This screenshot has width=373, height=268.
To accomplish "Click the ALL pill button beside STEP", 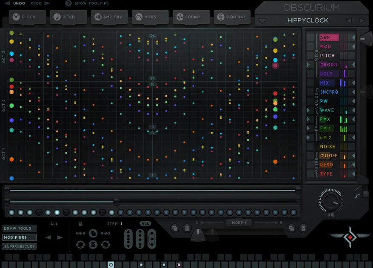I will coord(145,223).
